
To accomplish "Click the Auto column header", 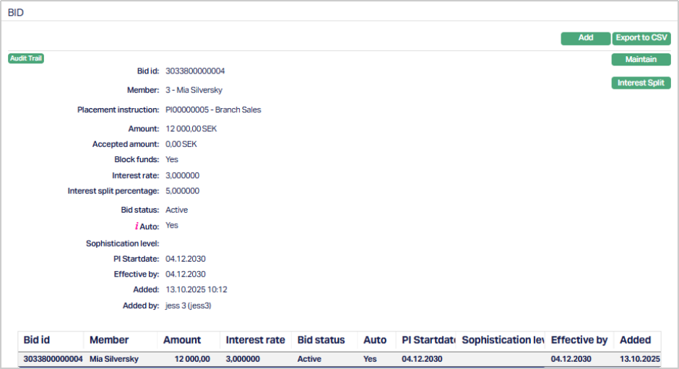I will point(375,340).
